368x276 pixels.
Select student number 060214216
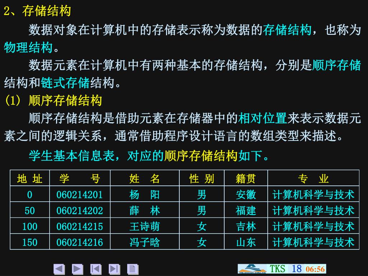[79, 242]
